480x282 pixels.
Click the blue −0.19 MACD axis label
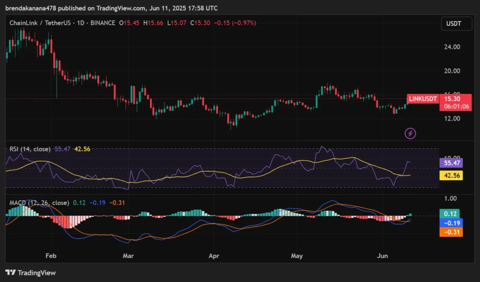pyautogui.click(x=451, y=223)
